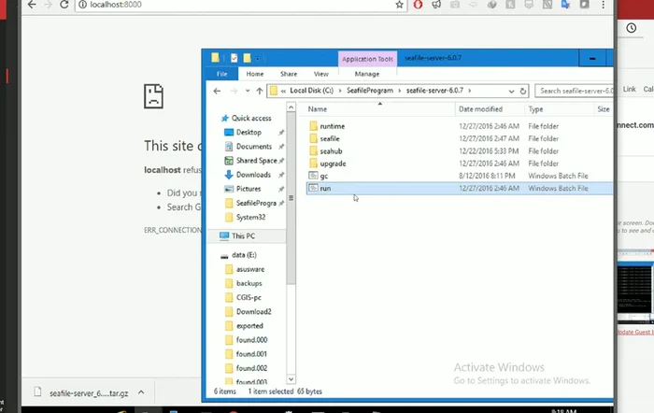Expand the address bar history dropdown
654x413 pixels.
[512, 91]
